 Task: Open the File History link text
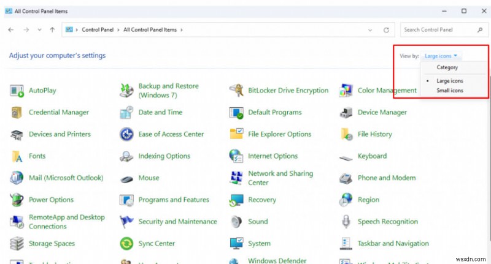[375, 134]
